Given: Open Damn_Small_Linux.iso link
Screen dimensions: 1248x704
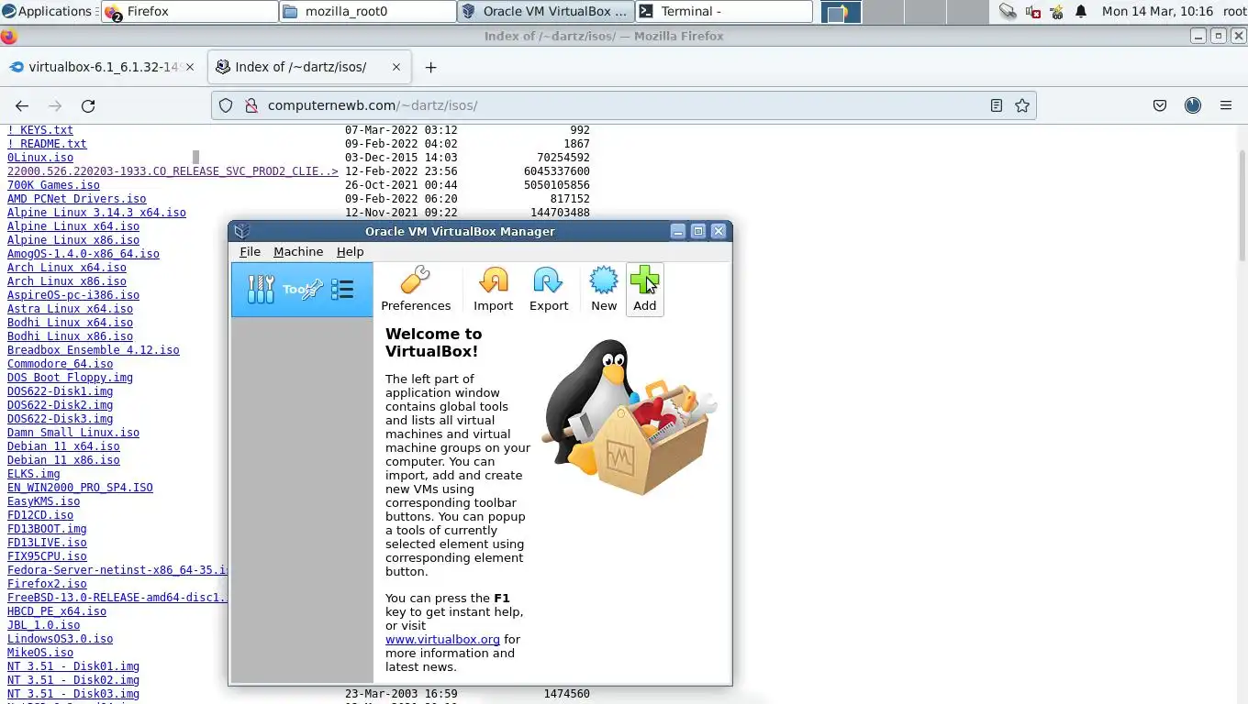Looking at the screenshot, I should (x=73, y=433).
